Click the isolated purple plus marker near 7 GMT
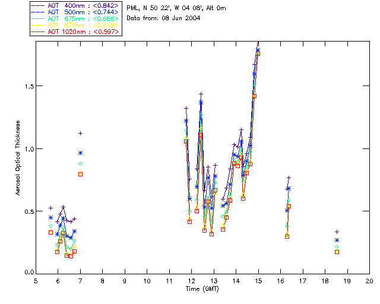This screenshot has width=380, height=304. point(80,133)
